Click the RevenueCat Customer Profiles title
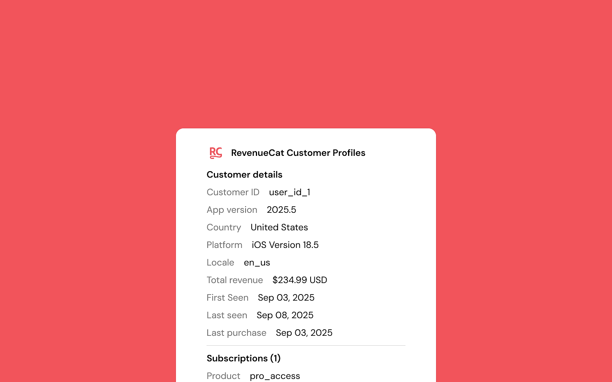612x382 pixels. [298, 153]
